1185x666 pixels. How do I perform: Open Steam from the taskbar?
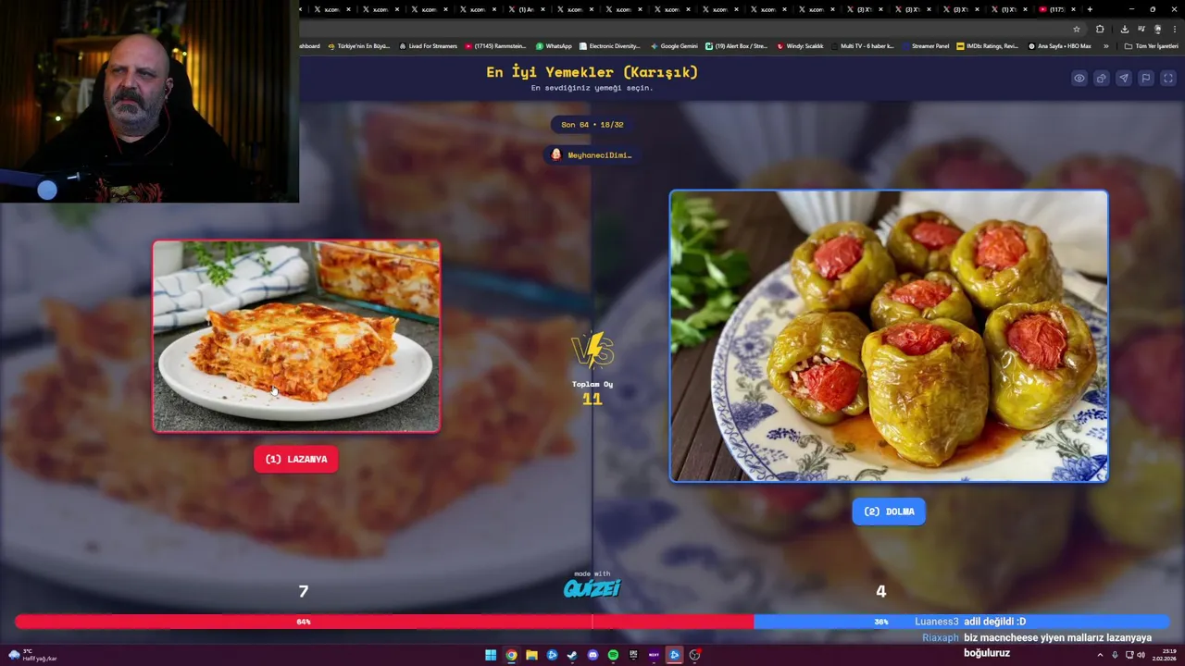point(572,655)
